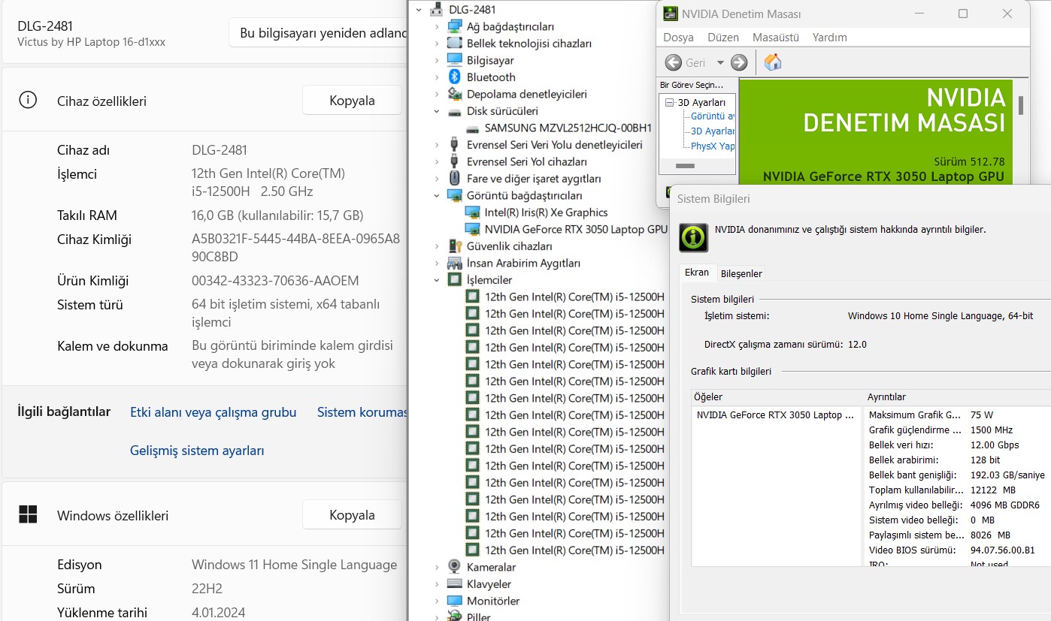Click the Back arrow icon in NVIDIA Denetim Masası
1051x621 pixels.
pyautogui.click(x=674, y=62)
